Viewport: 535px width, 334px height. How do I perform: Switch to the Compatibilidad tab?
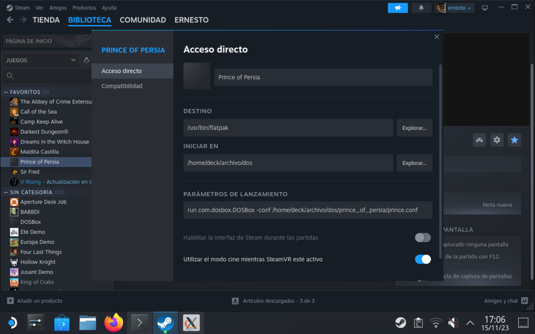[122, 86]
